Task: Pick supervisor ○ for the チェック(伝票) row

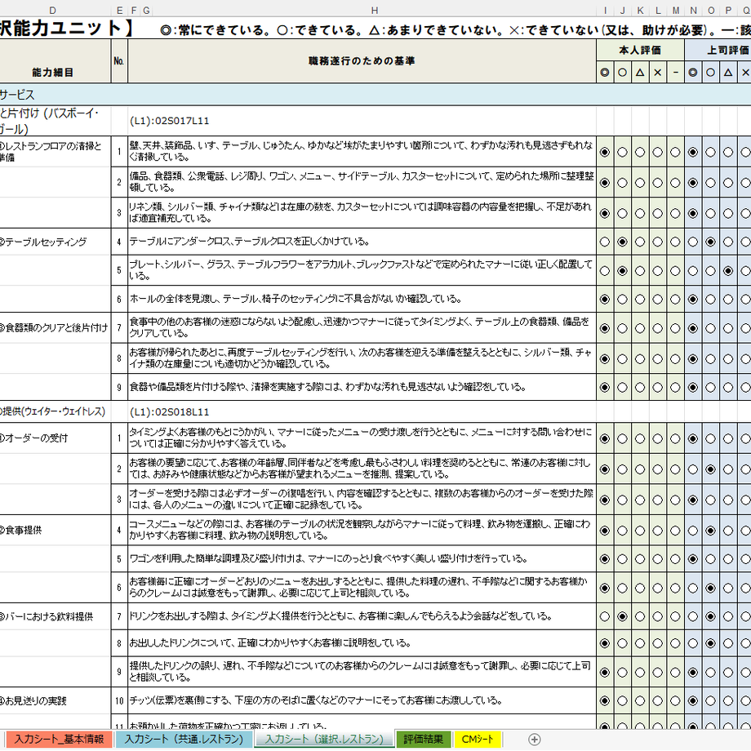Action: tap(710, 701)
